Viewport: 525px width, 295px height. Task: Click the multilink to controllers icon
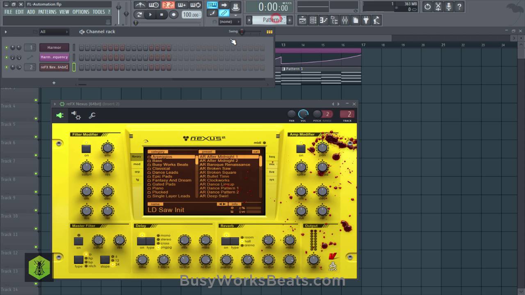224,13
